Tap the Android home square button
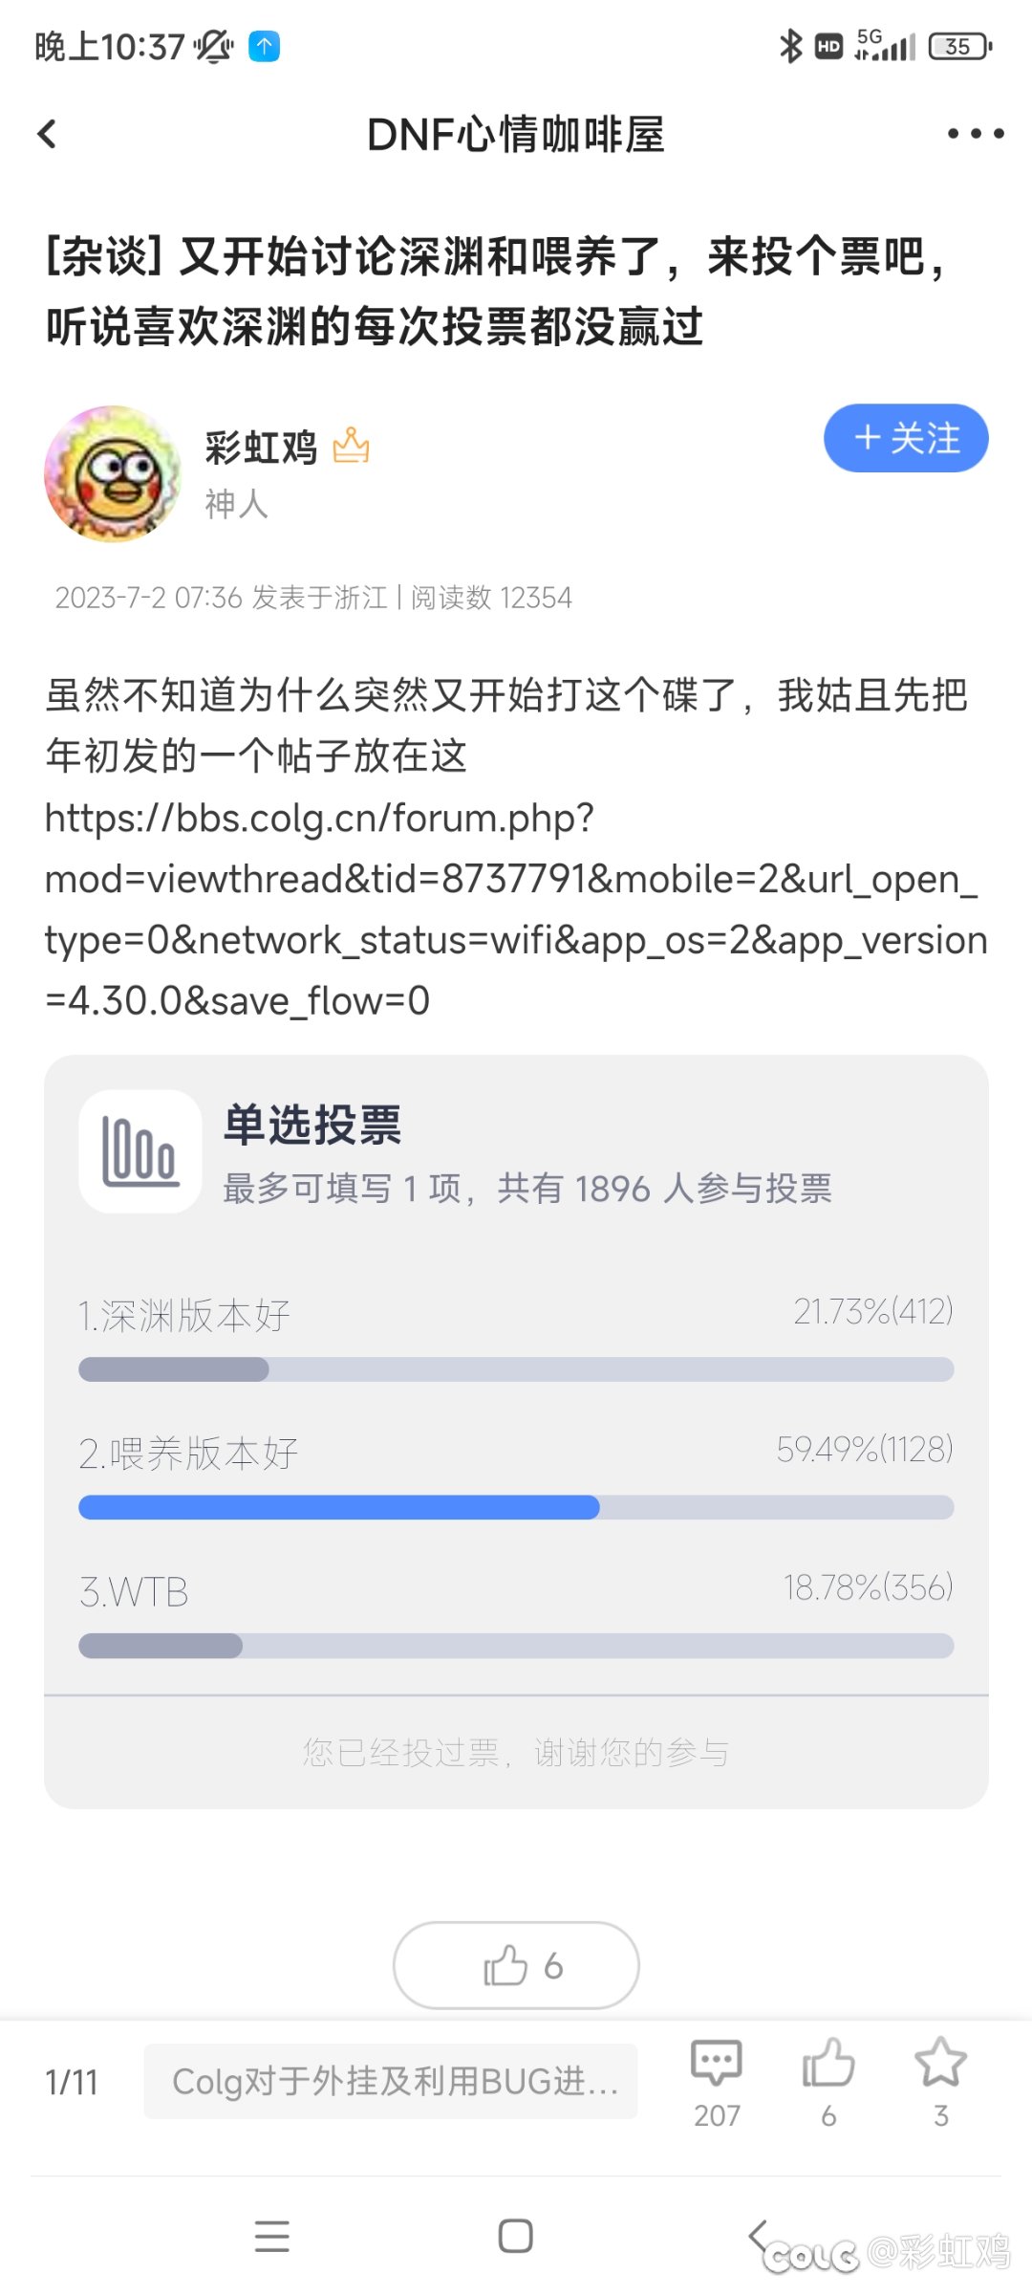 click(516, 2236)
